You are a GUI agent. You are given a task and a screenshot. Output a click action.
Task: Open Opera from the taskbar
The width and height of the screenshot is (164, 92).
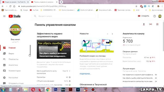33,90
